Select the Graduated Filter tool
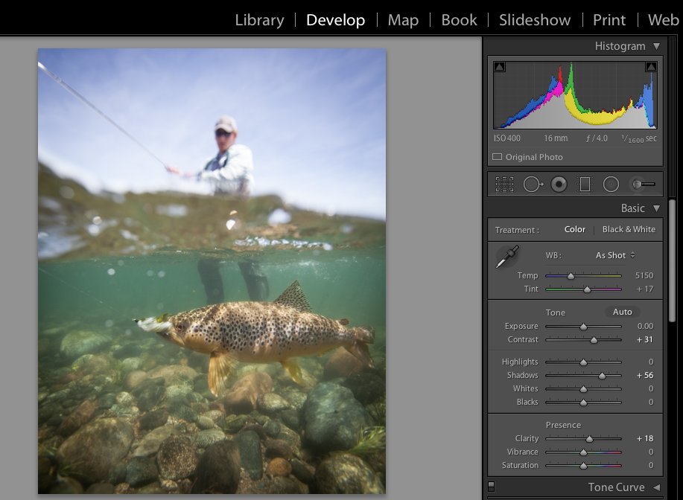This screenshot has height=500, width=683. click(585, 184)
